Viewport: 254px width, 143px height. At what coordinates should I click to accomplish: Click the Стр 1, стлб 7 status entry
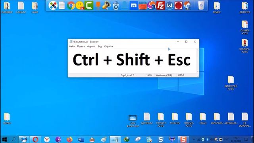coord(127,75)
